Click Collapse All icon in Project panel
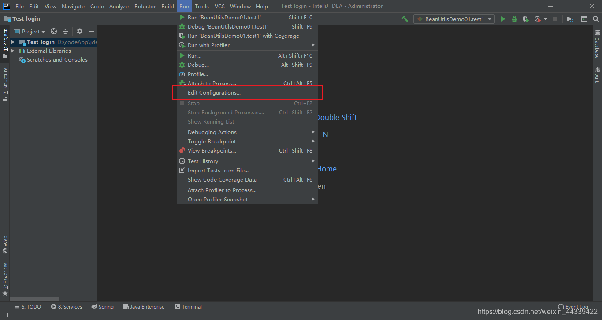 click(65, 31)
